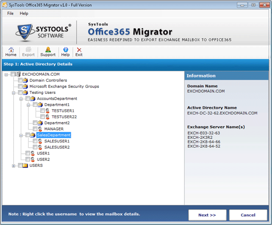Screen dimensions: 272x225
Task: Open the Support toolbar icon
Action: pos(48,50)
